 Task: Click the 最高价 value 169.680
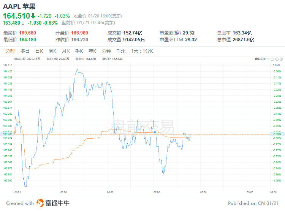pyautogui.click(x=28, y=33)
